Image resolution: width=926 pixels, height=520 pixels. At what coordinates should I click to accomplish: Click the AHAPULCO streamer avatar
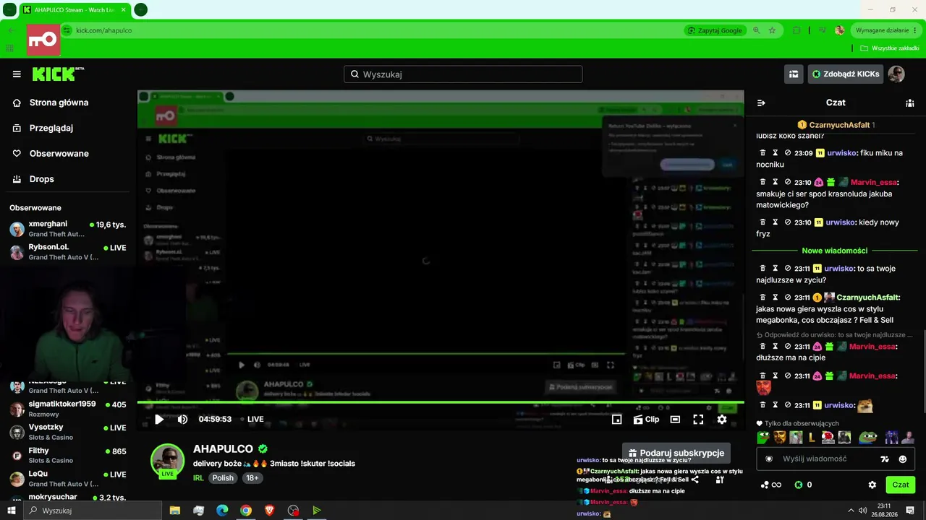point(167,461)
